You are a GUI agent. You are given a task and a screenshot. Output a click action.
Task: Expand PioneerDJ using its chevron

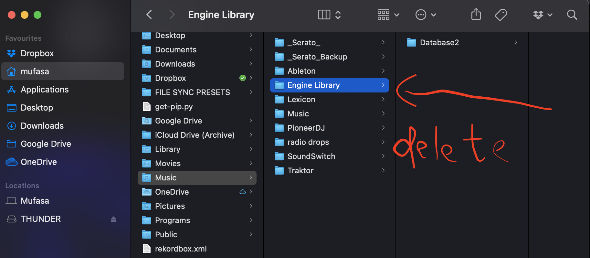[383, 128]
